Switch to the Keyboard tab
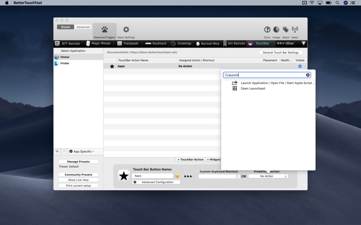This screenshot has width=361, height=225. point(155,43)
